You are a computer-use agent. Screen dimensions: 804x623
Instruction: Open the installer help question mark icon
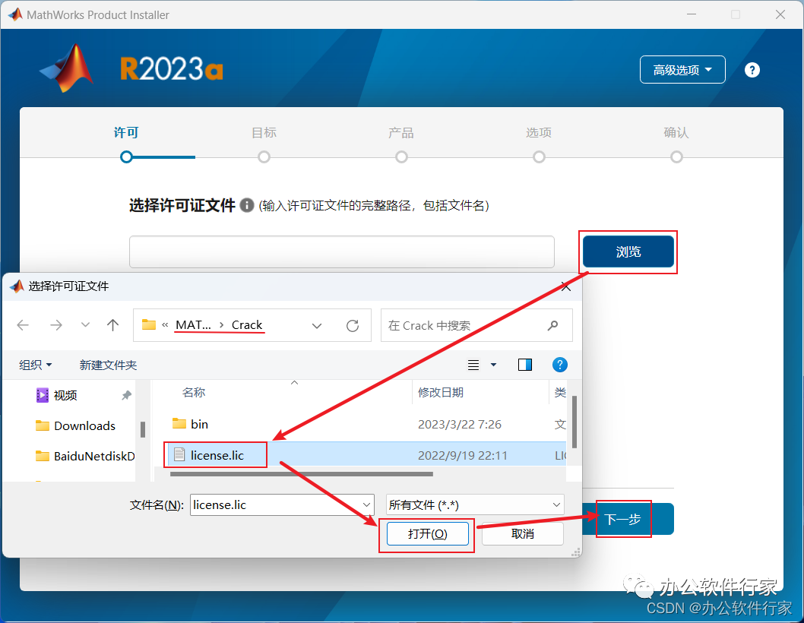tap(752, 70)
